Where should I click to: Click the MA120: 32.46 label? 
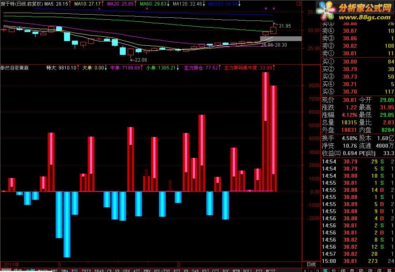pyautogui.click(x=187, y=4)
